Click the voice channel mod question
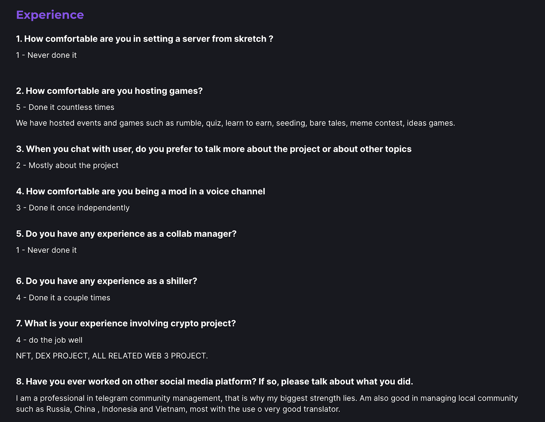545x422 pixels. [140, 191]
